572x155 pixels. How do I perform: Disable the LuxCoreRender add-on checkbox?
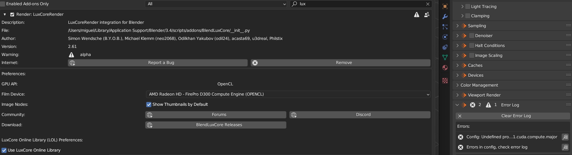coord(12,15)
